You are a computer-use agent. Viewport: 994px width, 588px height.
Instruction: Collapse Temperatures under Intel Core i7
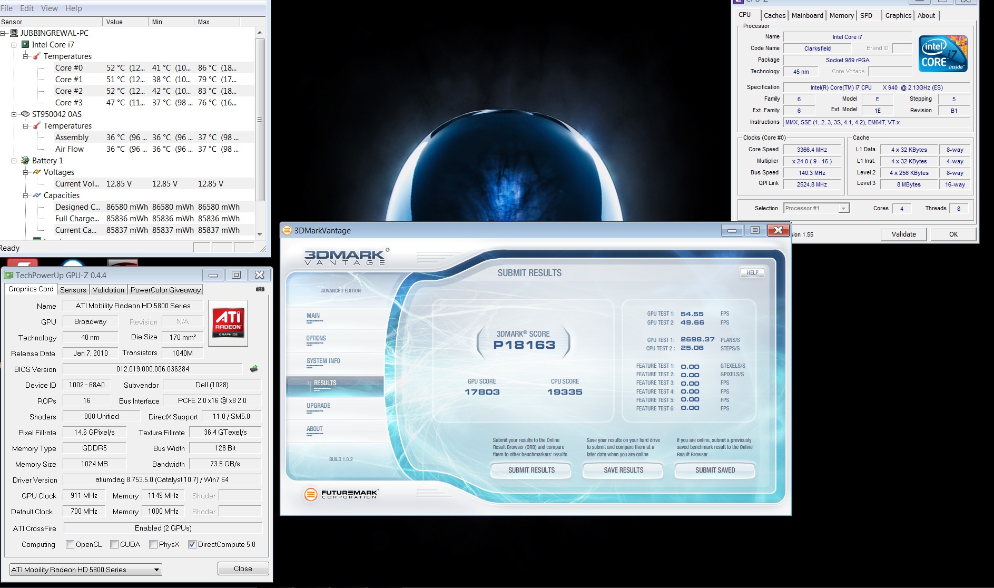(26, 56)
